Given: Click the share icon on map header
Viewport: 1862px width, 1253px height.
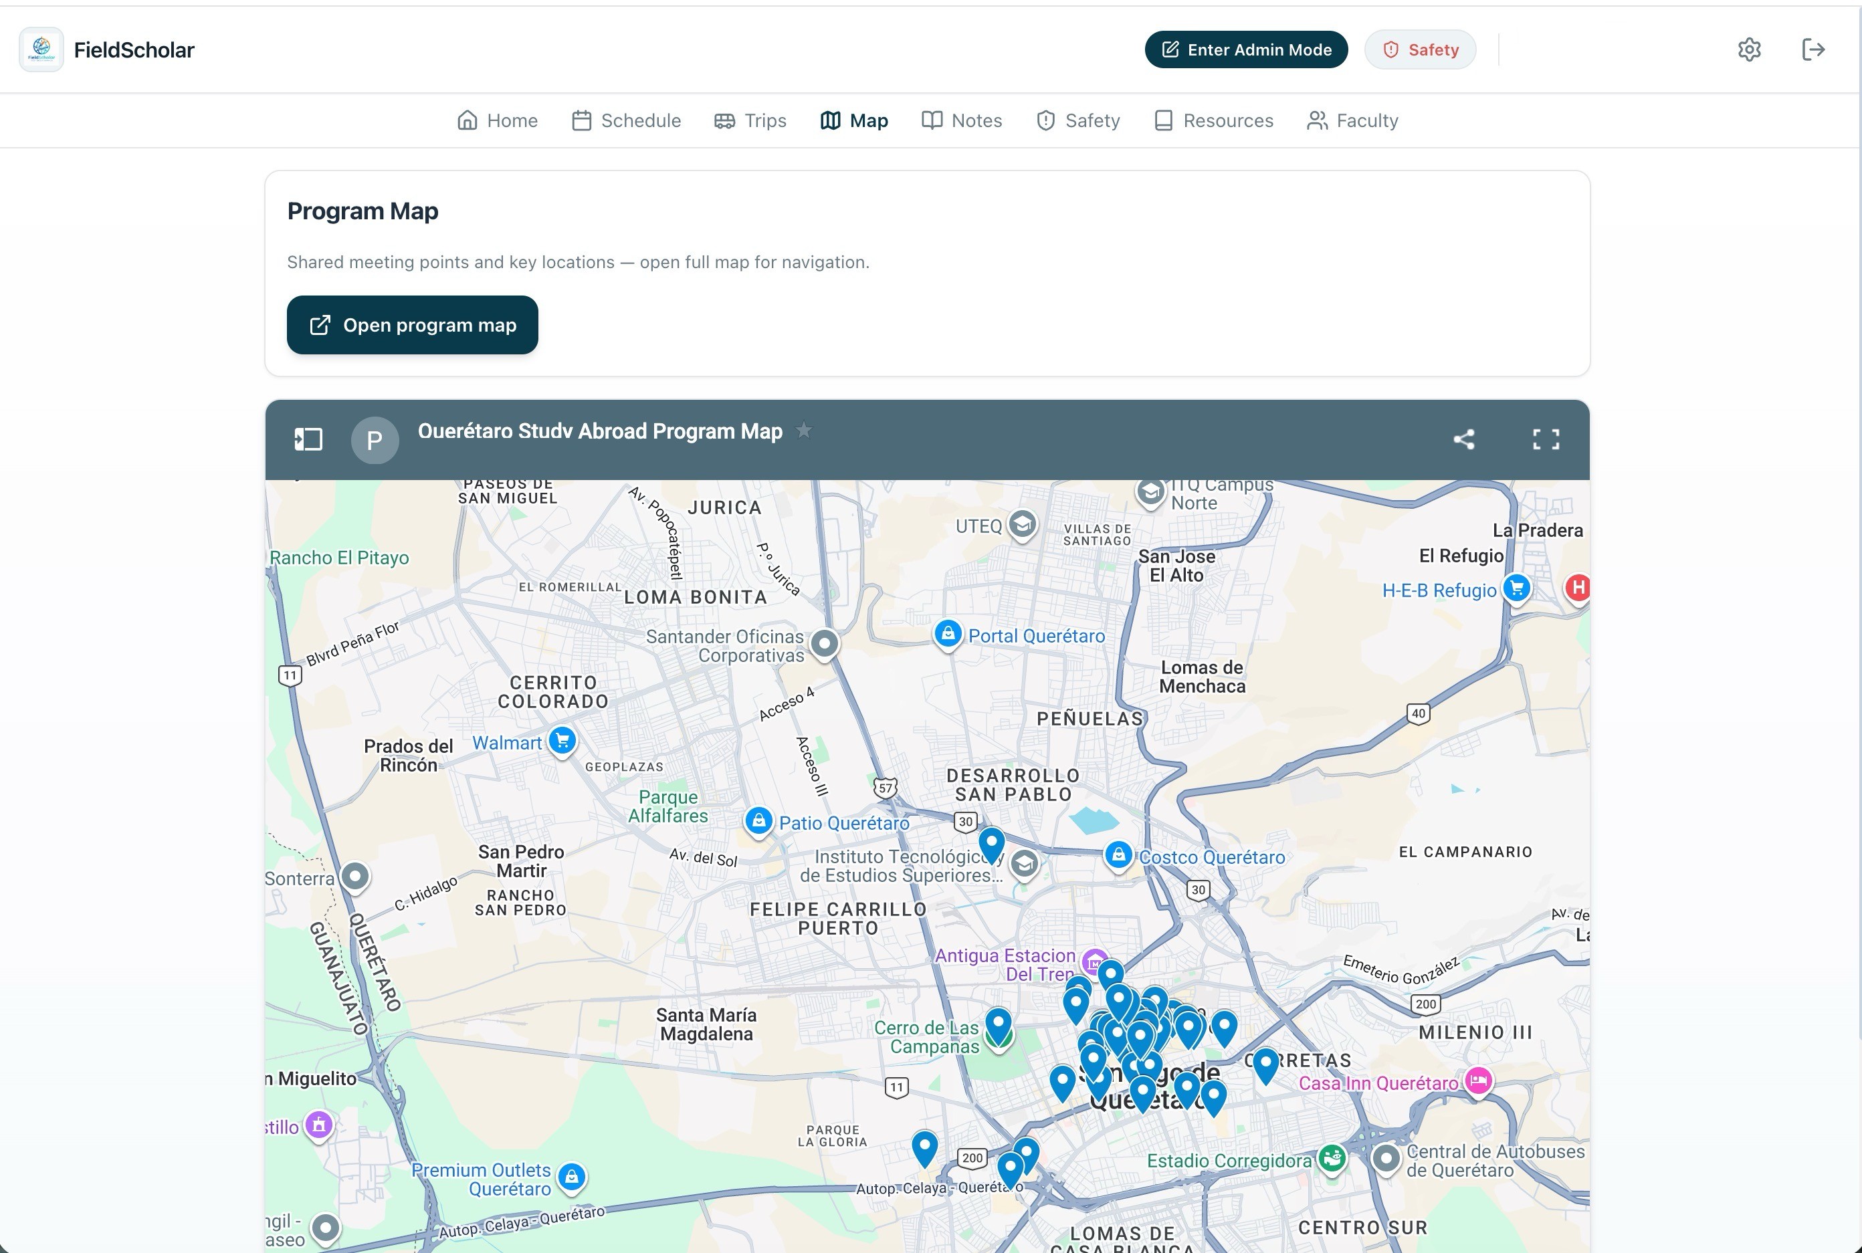Looking at the screenshot, I should pos(1463,439).
